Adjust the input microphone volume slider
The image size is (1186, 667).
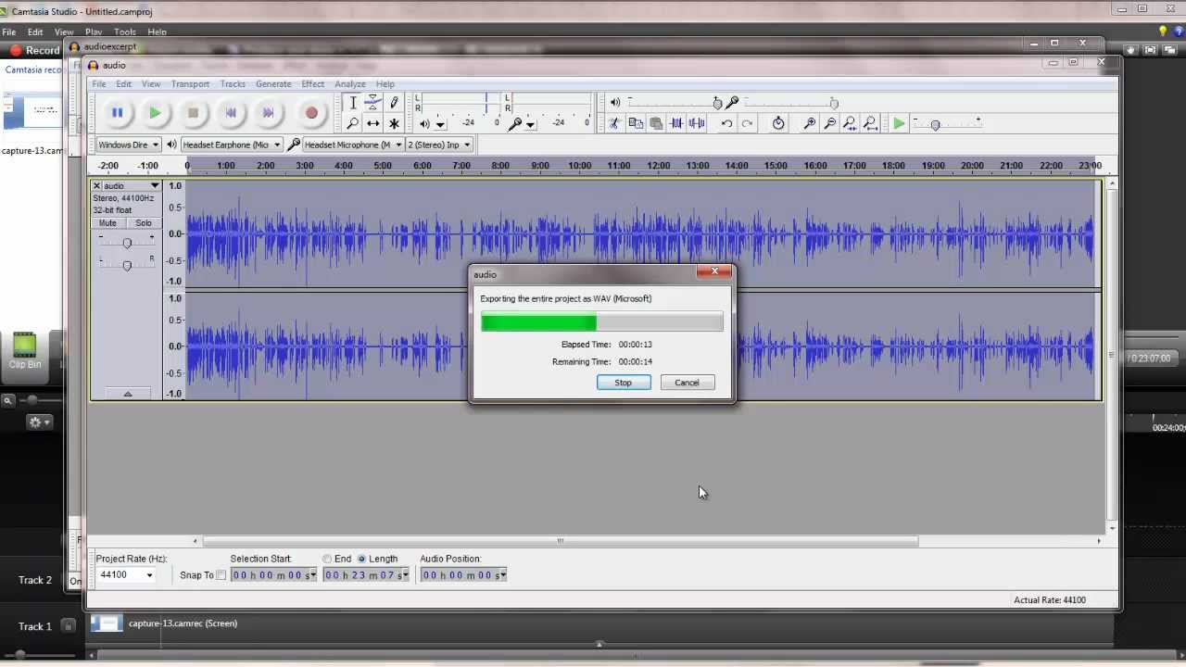tap(833, 103)
